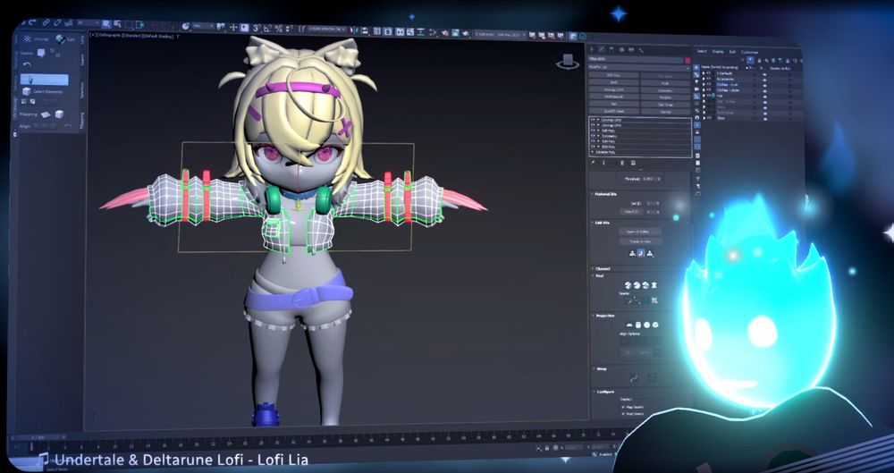Click the Seams icon in left ribbon panel
Viewport: 894px width, 473px height.
41,53
